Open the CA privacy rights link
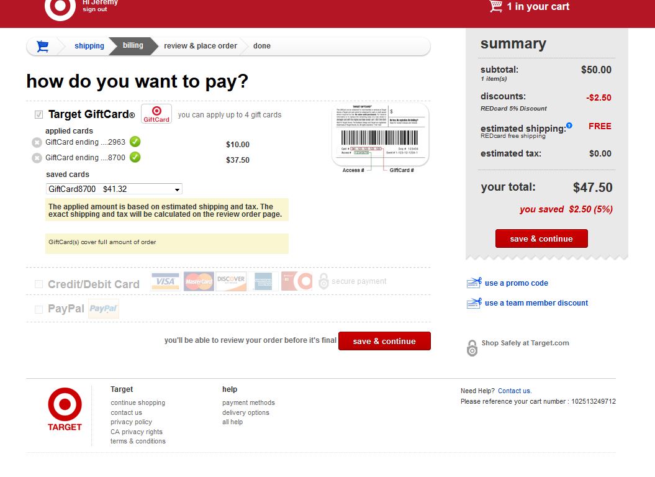 click(137, 432)
